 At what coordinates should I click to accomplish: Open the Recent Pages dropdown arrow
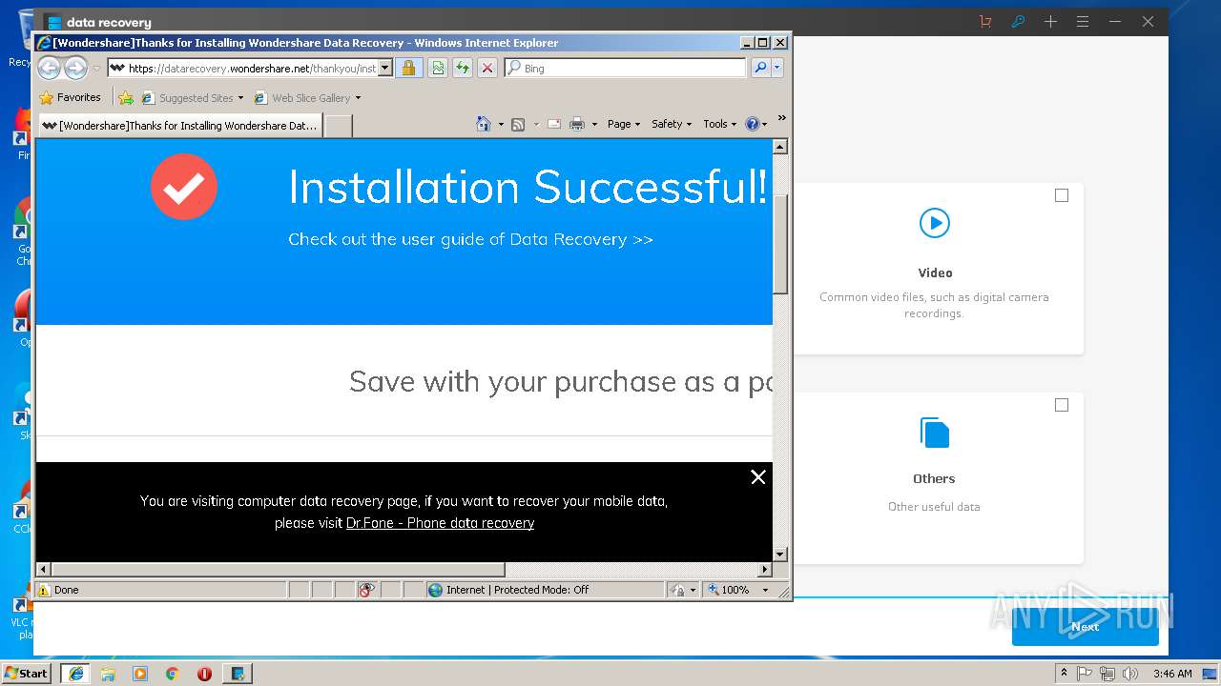95,69
